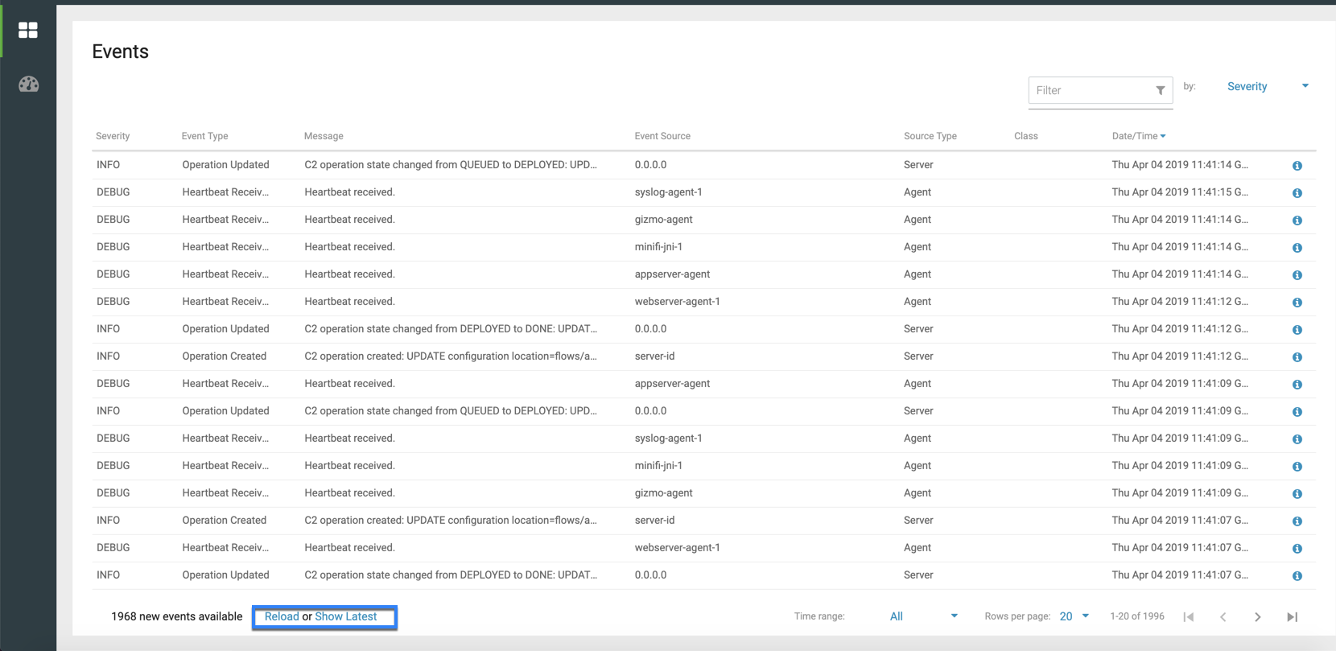Open info icon for first Operation Updated row
The width and height of the screenshot is (1336, 651).
(x=1297, y=166)
